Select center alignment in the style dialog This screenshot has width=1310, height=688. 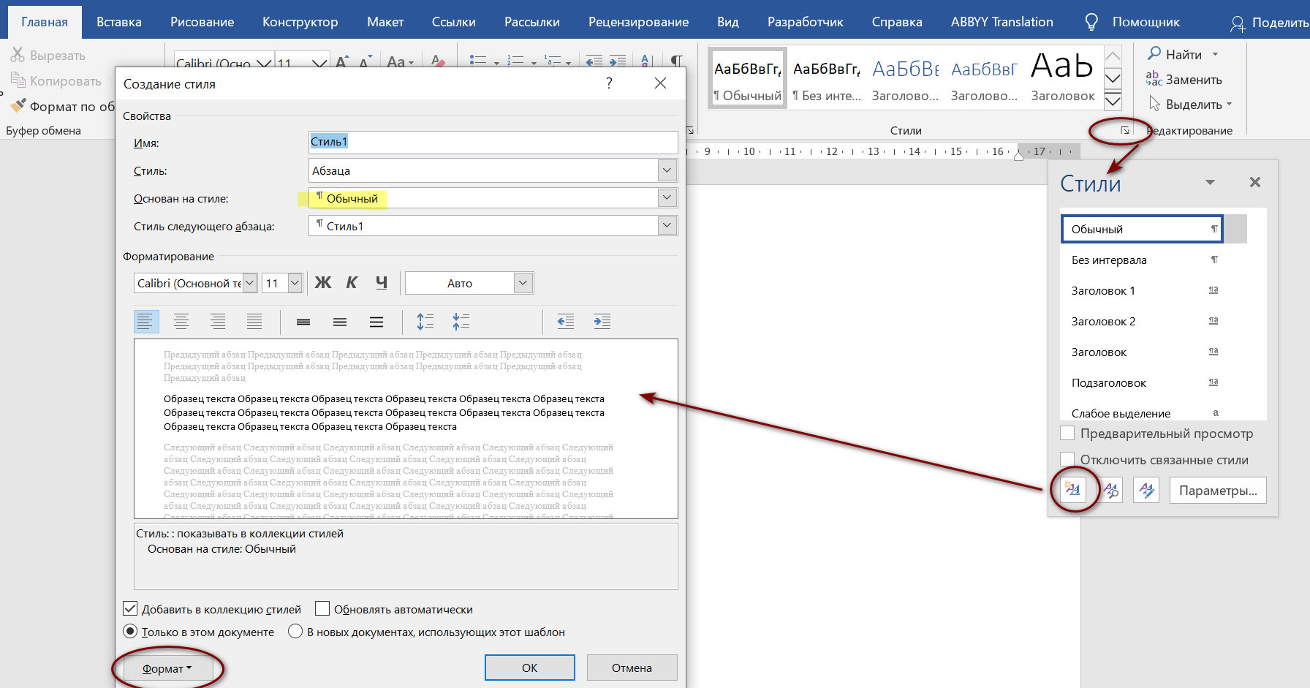pos(181,322)
